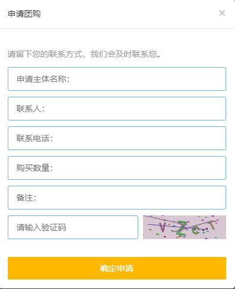Viewport: 235px width, 289px height.
Task: Submit with the 确定申请 button
Action: [x=117, y=268]
